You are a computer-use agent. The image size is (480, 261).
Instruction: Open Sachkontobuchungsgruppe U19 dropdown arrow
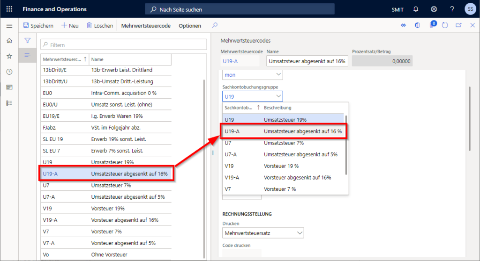[278, 96]
